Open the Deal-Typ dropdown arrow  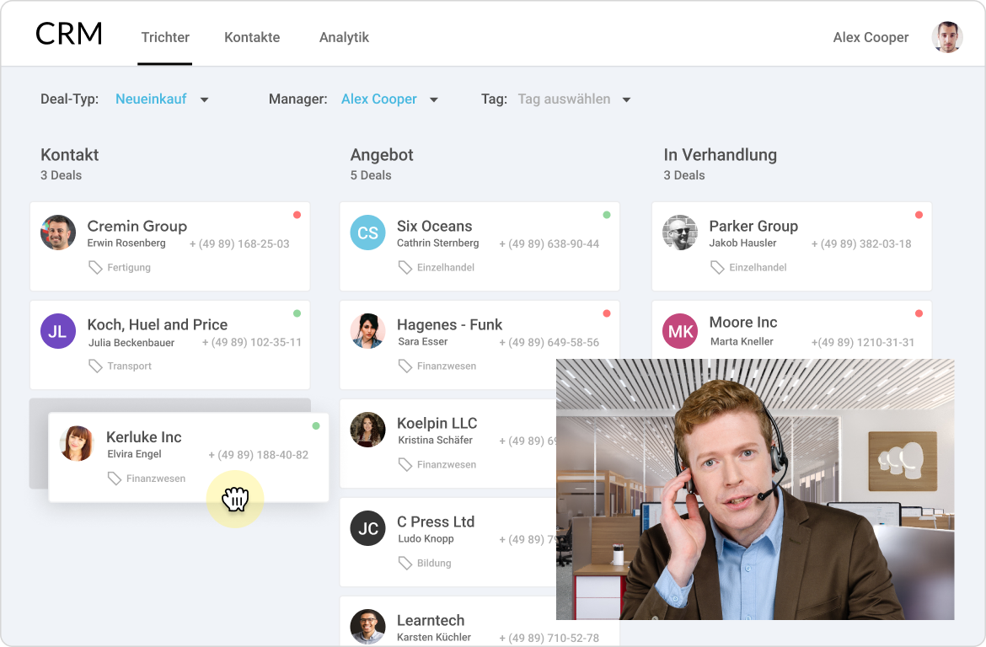tap(205, 100)
